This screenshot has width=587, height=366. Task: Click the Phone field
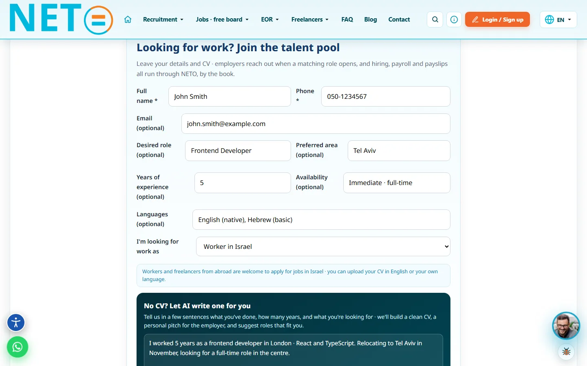coord(386,96)
